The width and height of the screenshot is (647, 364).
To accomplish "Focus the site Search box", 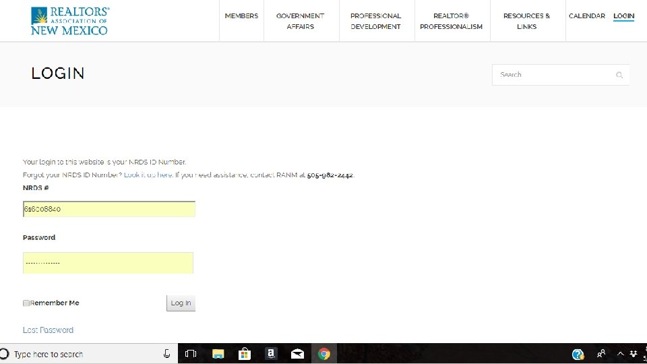I will point(560,75).
